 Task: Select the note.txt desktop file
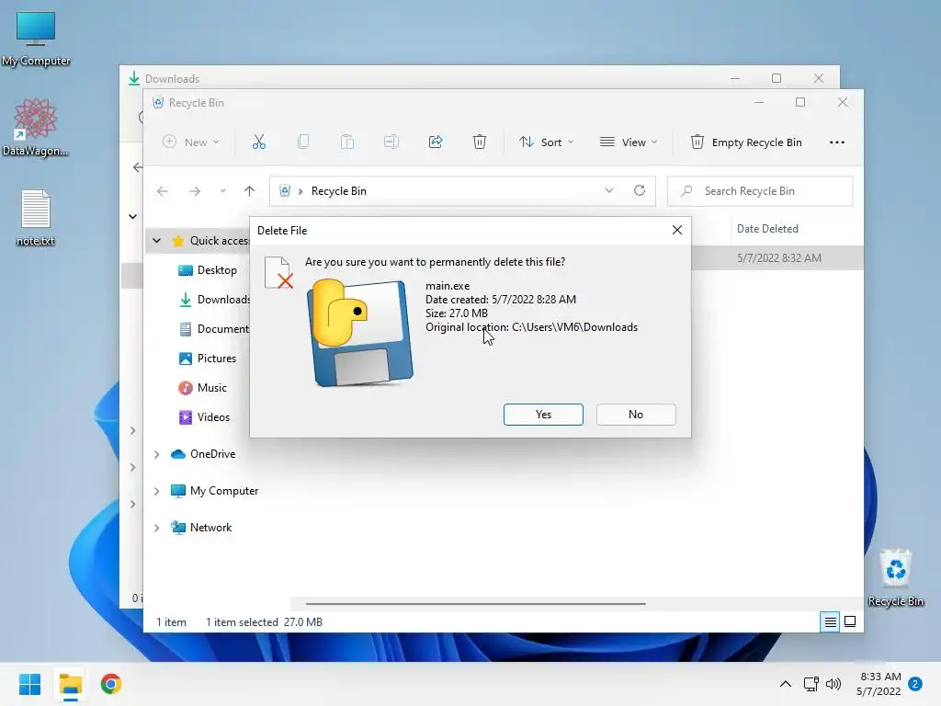(36, 218)
